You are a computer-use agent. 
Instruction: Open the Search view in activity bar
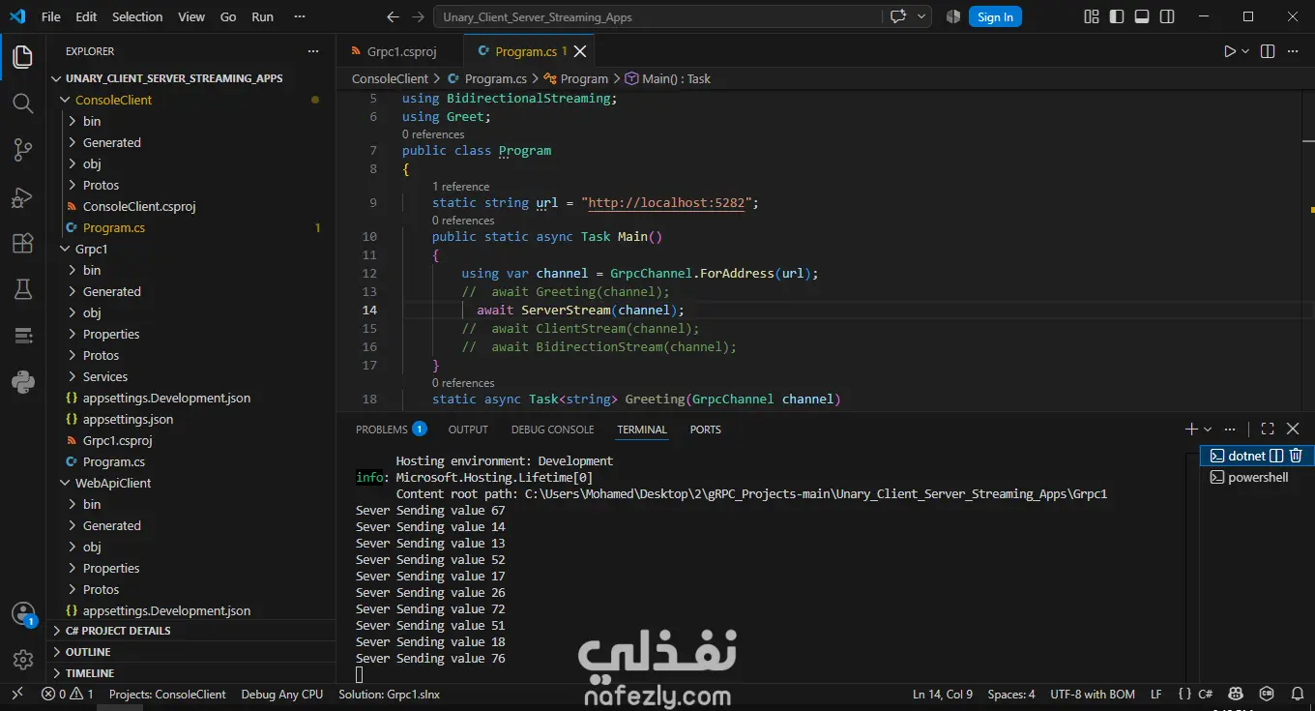pos(23,104)
